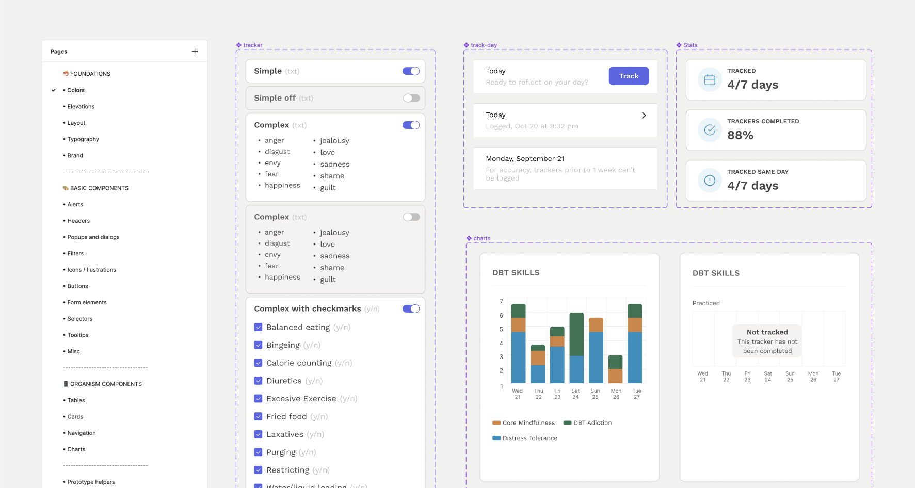915x488 pixels.
Task: Click the checkmark beside Colors page
Action: coord(54,90)
